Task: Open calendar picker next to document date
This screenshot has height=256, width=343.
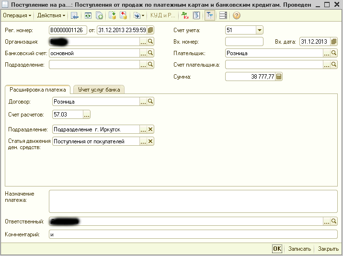Action: 150,30
